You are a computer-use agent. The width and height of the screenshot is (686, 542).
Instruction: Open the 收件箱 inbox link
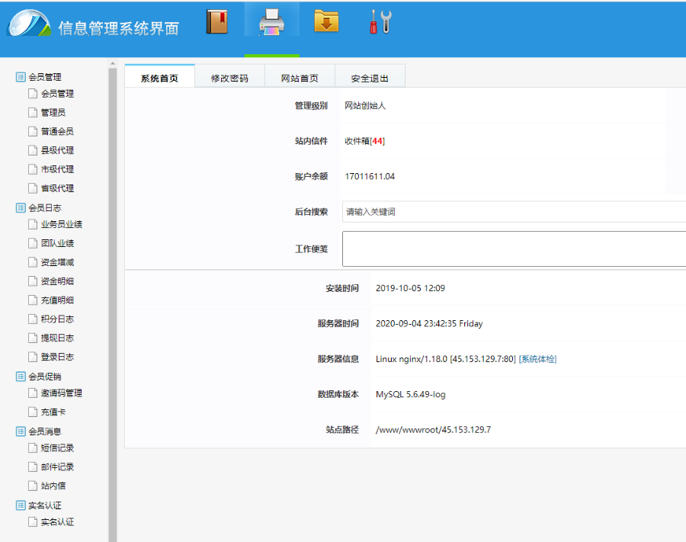[x=364, y=141]
